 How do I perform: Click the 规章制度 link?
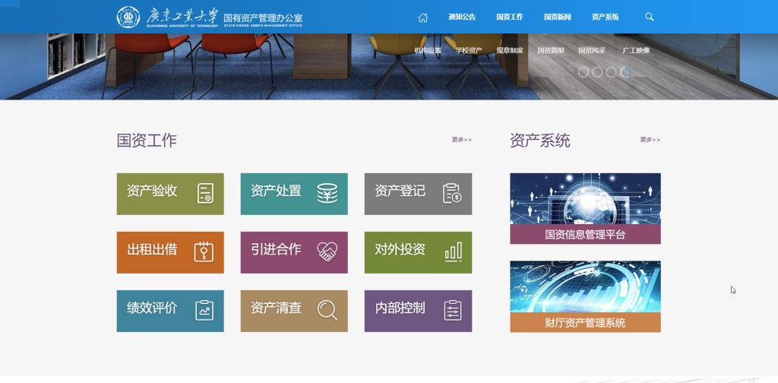(x=510, y=51)
